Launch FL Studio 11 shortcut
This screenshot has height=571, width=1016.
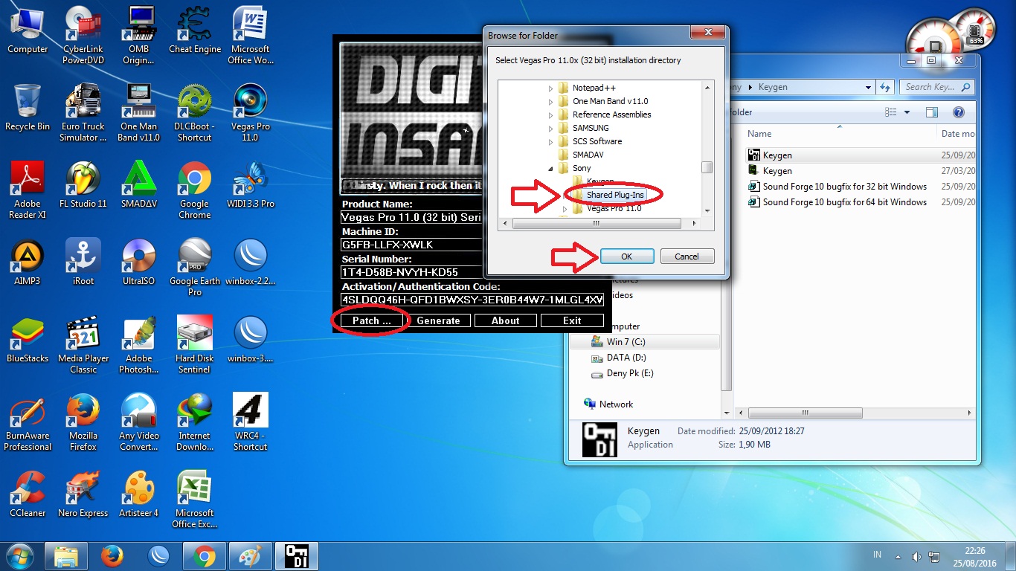83,184
